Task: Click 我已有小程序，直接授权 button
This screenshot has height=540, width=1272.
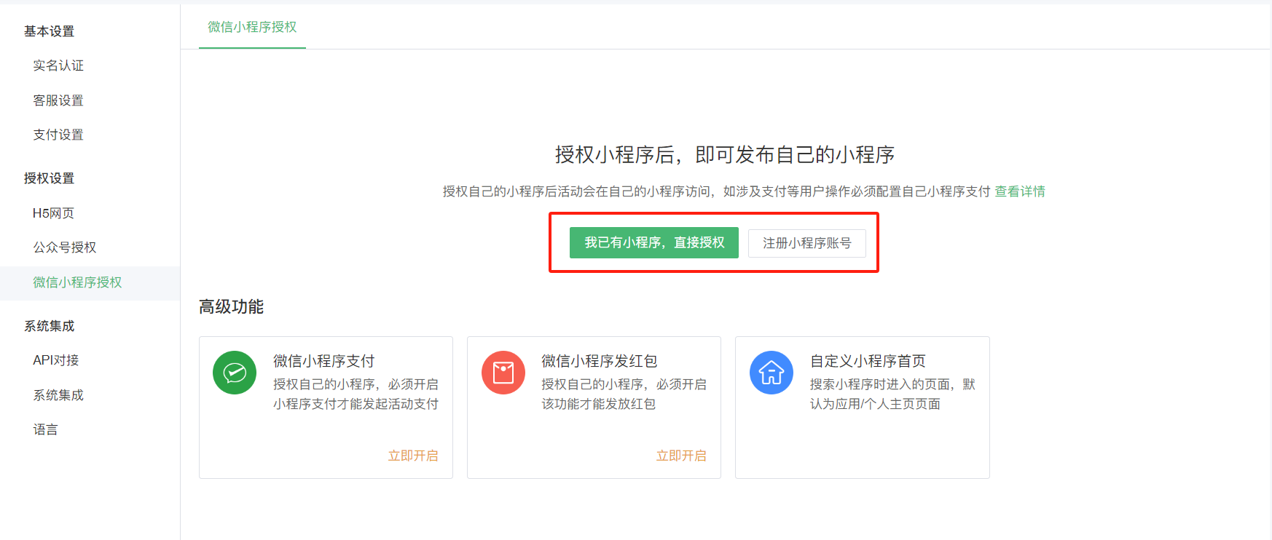Action: [x=653, y=242]
